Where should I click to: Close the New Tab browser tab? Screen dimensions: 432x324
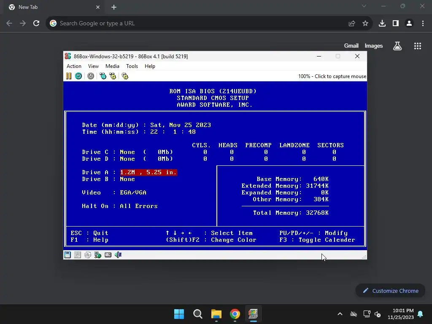point(98,7)
